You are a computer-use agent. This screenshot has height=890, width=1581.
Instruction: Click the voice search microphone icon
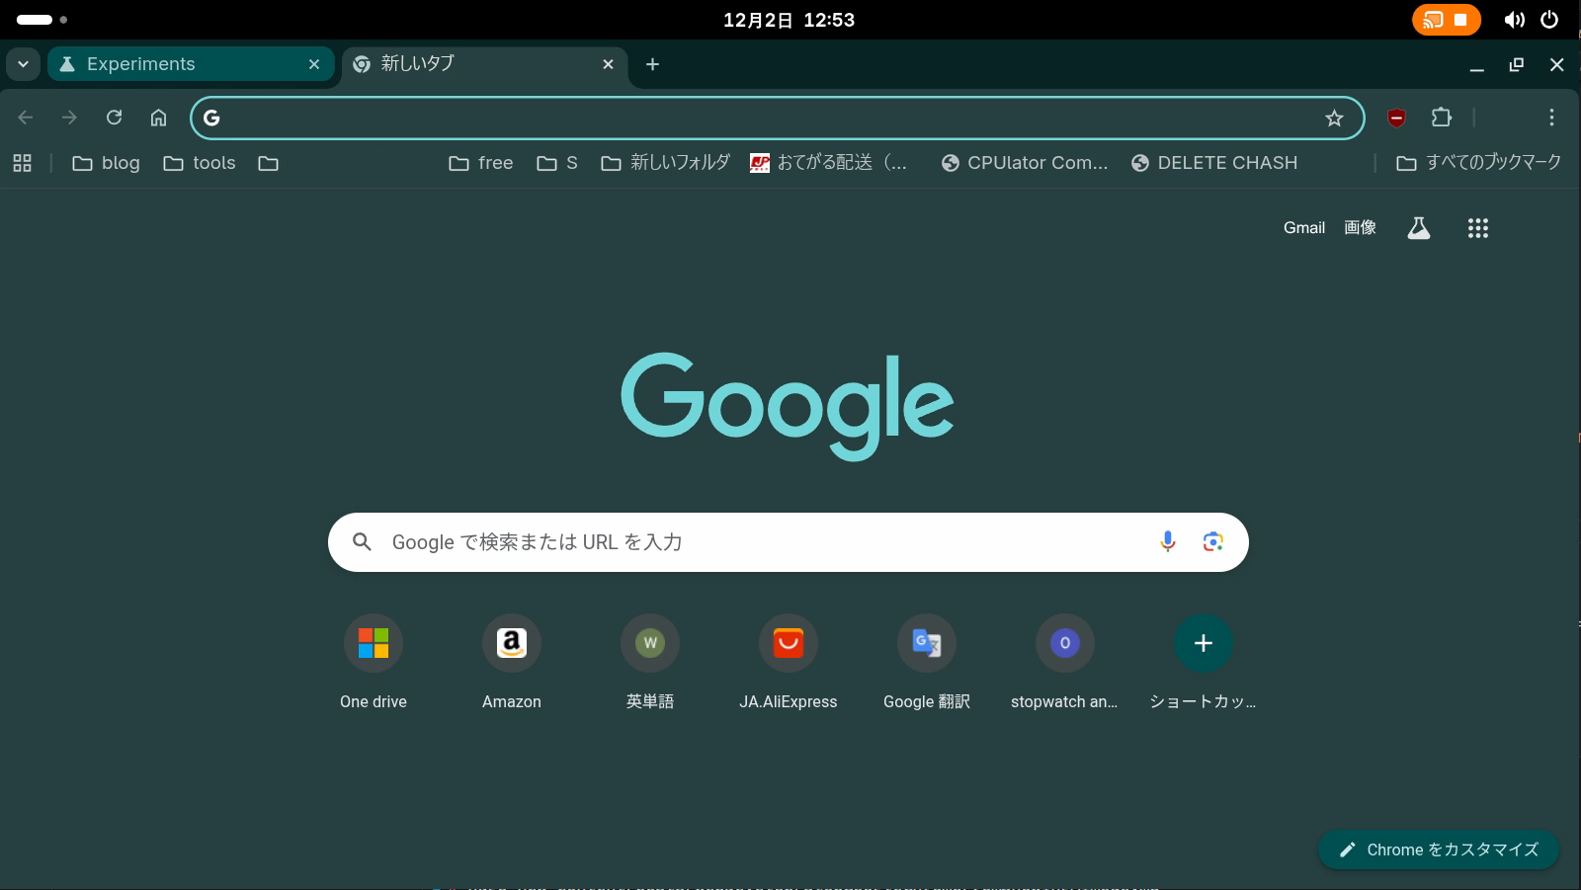1167,541
